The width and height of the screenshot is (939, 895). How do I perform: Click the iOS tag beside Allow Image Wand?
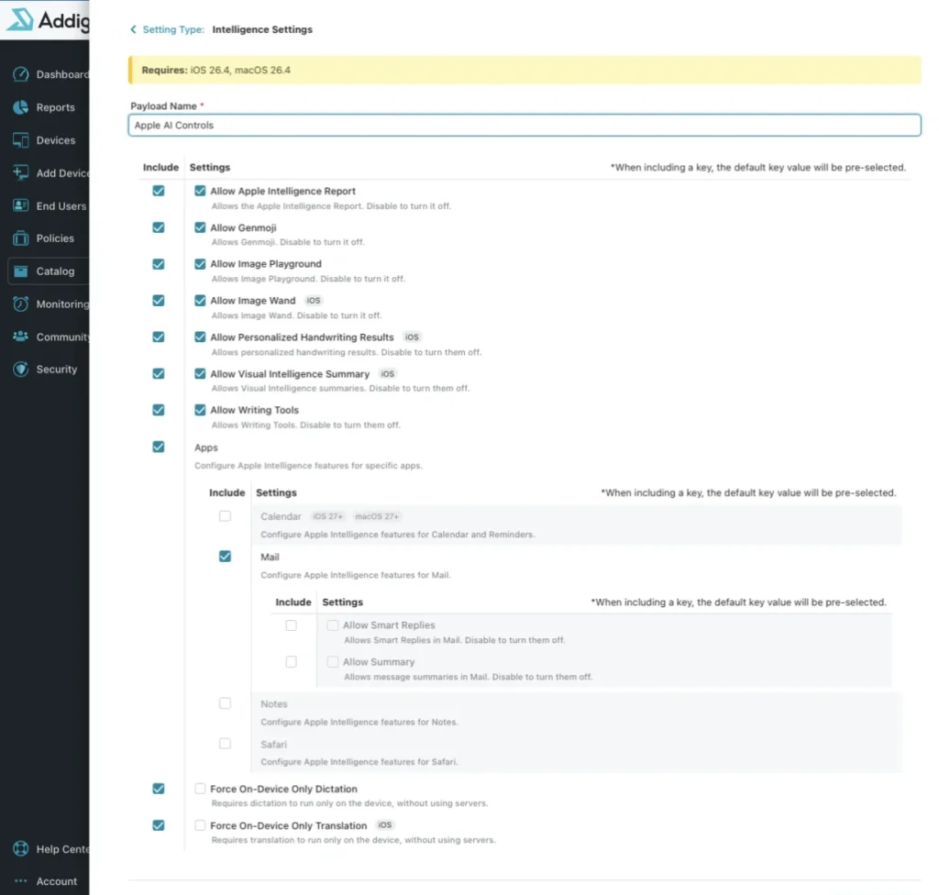[314, 301]
